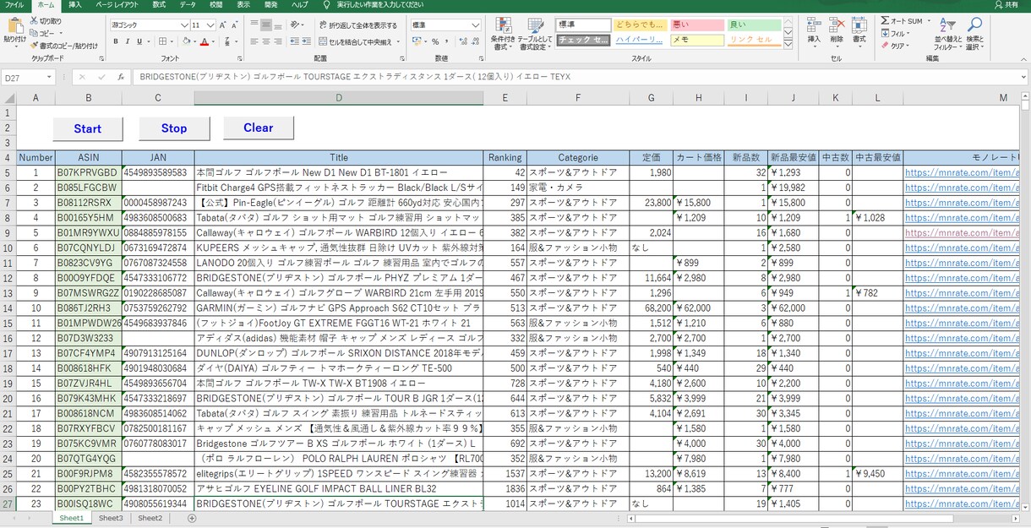1031x528 pixels.
Task: Click the increase indent icon
Action: pyautogui.click(x=308, y=41)
